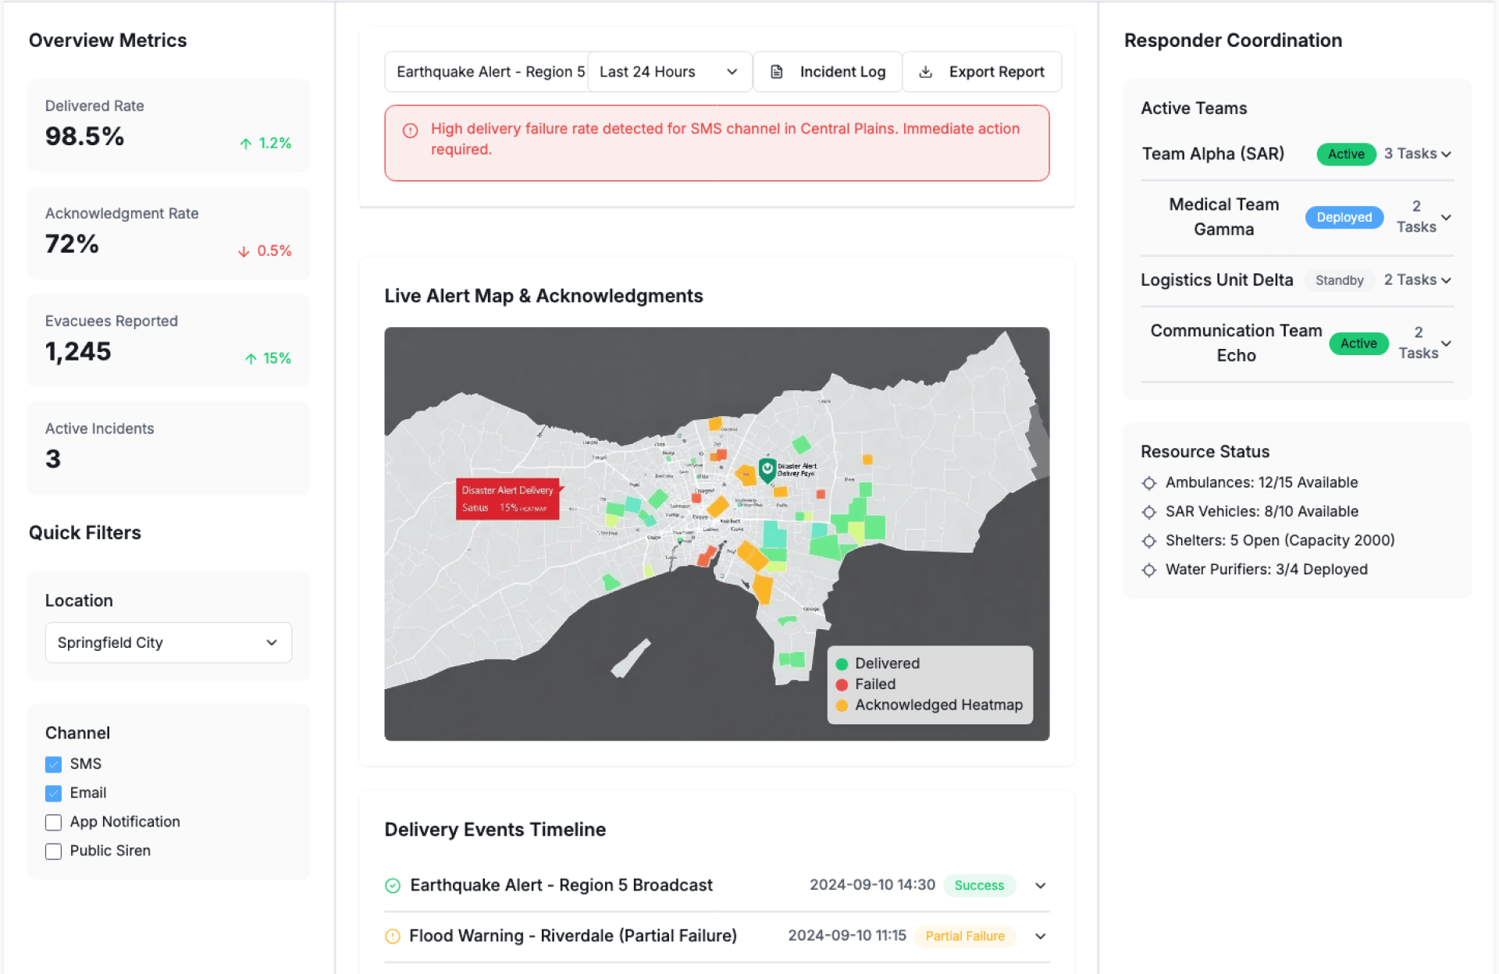
Task: Click the green shield map marker
Action: [767, 469]
